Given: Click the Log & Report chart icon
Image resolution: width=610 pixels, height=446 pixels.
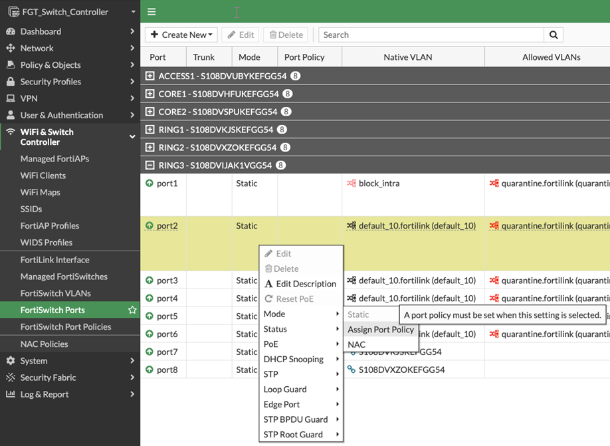Looking at the screenshot, I should (11, 394).
